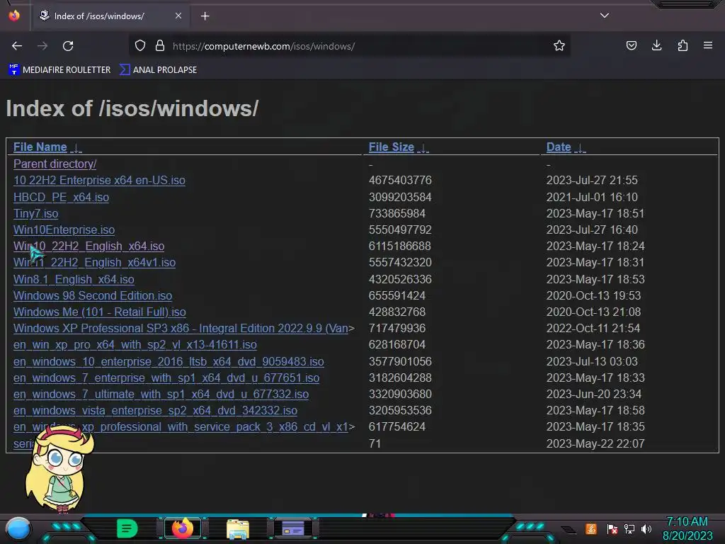725x544 pixels.
Task: Download Win11_22H2_English_x64v1.iso
Action: point(94,262)
